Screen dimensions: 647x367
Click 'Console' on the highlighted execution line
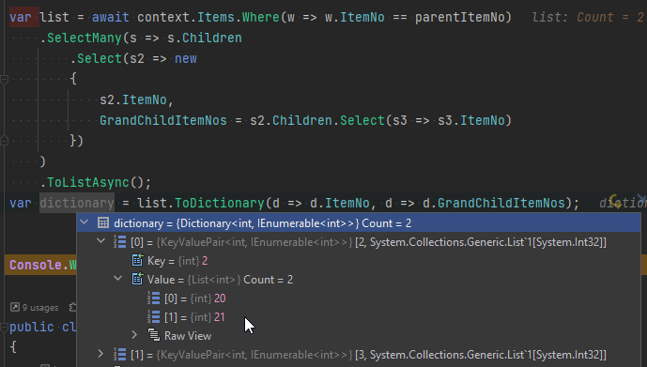tap(36, 265)
